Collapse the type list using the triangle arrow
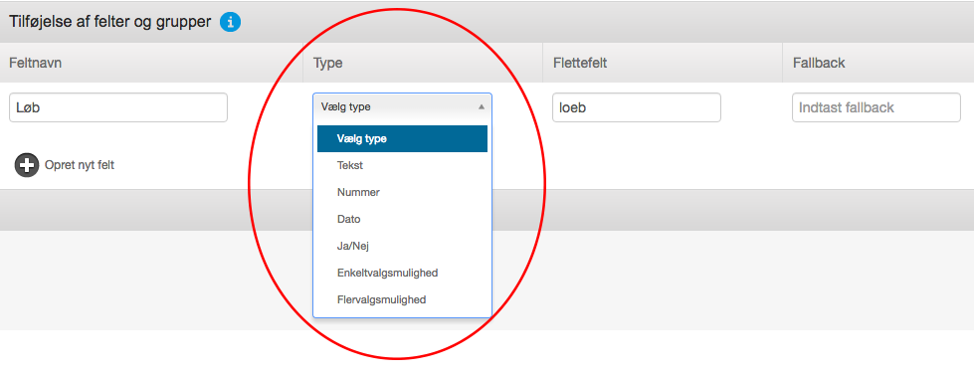 coord(481,106)
